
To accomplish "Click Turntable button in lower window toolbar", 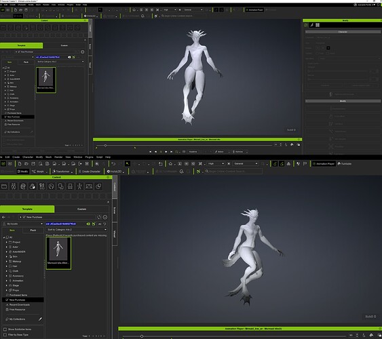I will click(x=345, y=164).
